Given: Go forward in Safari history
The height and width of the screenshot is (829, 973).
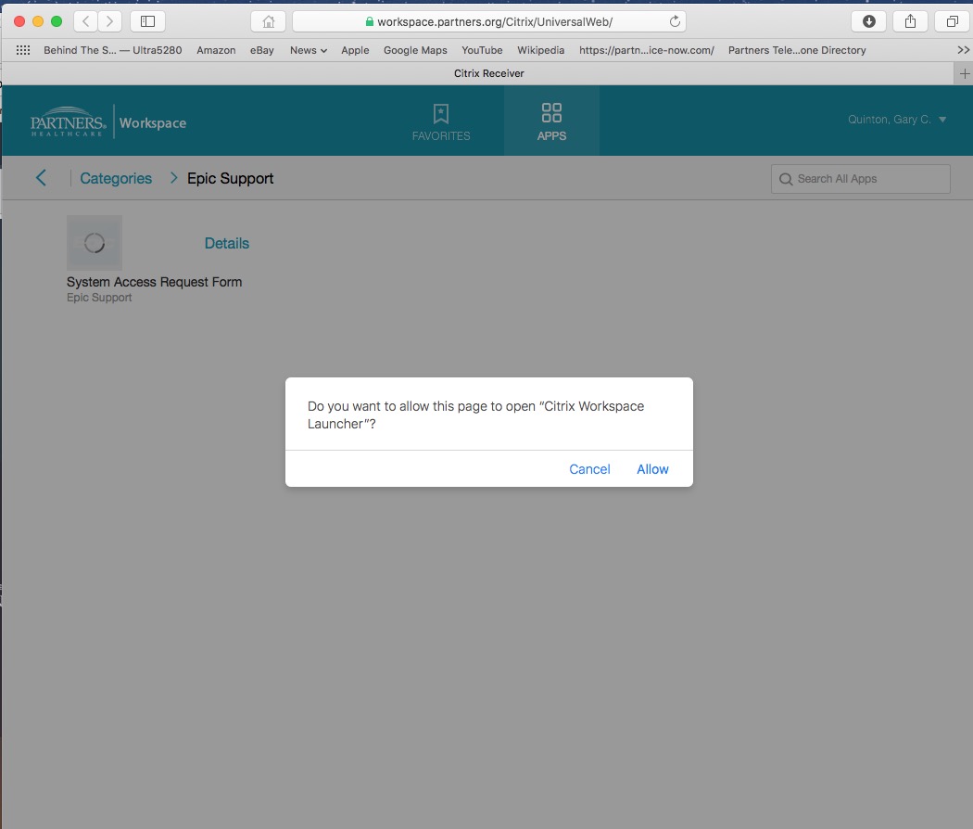Looking at the screenshot, I should click(x=110, y=21).
